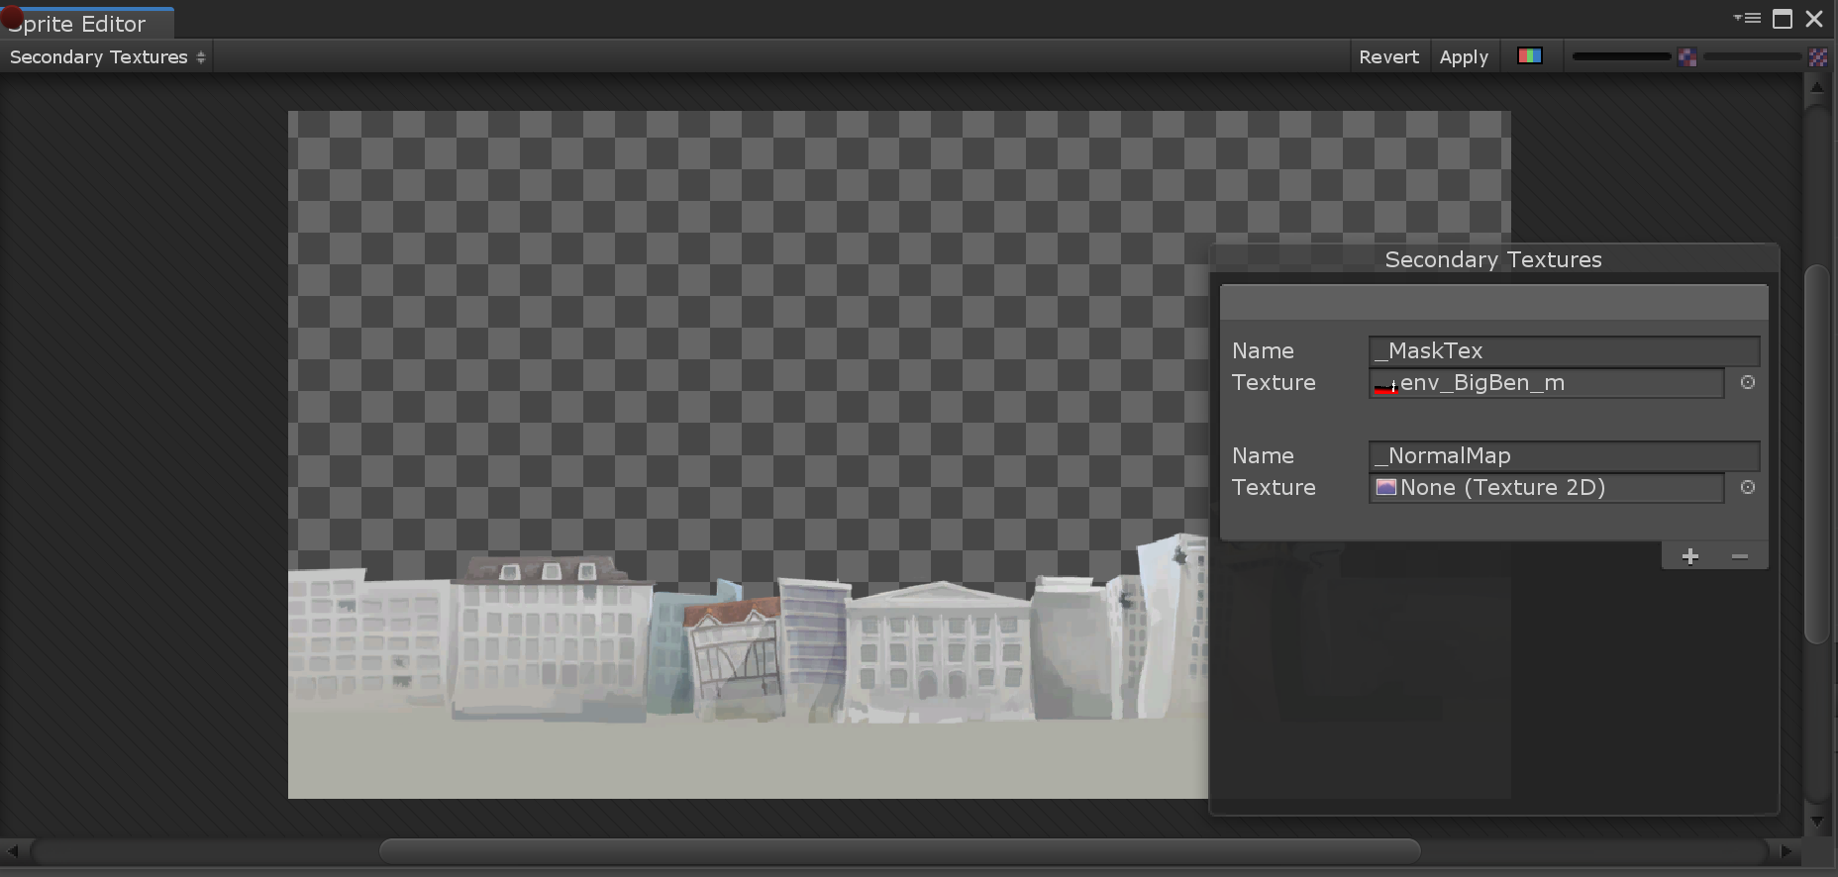Open object picker for _NormalMap texture
1838x877 pixels.
[1748, 488]
